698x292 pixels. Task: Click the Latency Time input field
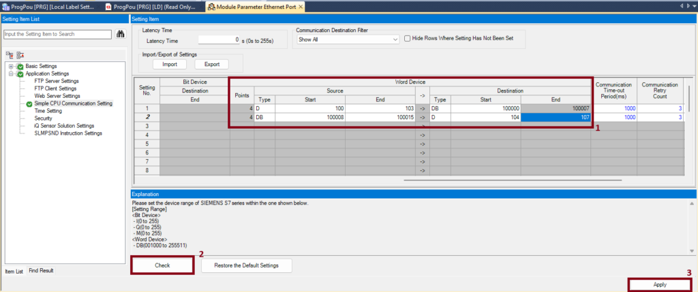[x=219, y=41]
